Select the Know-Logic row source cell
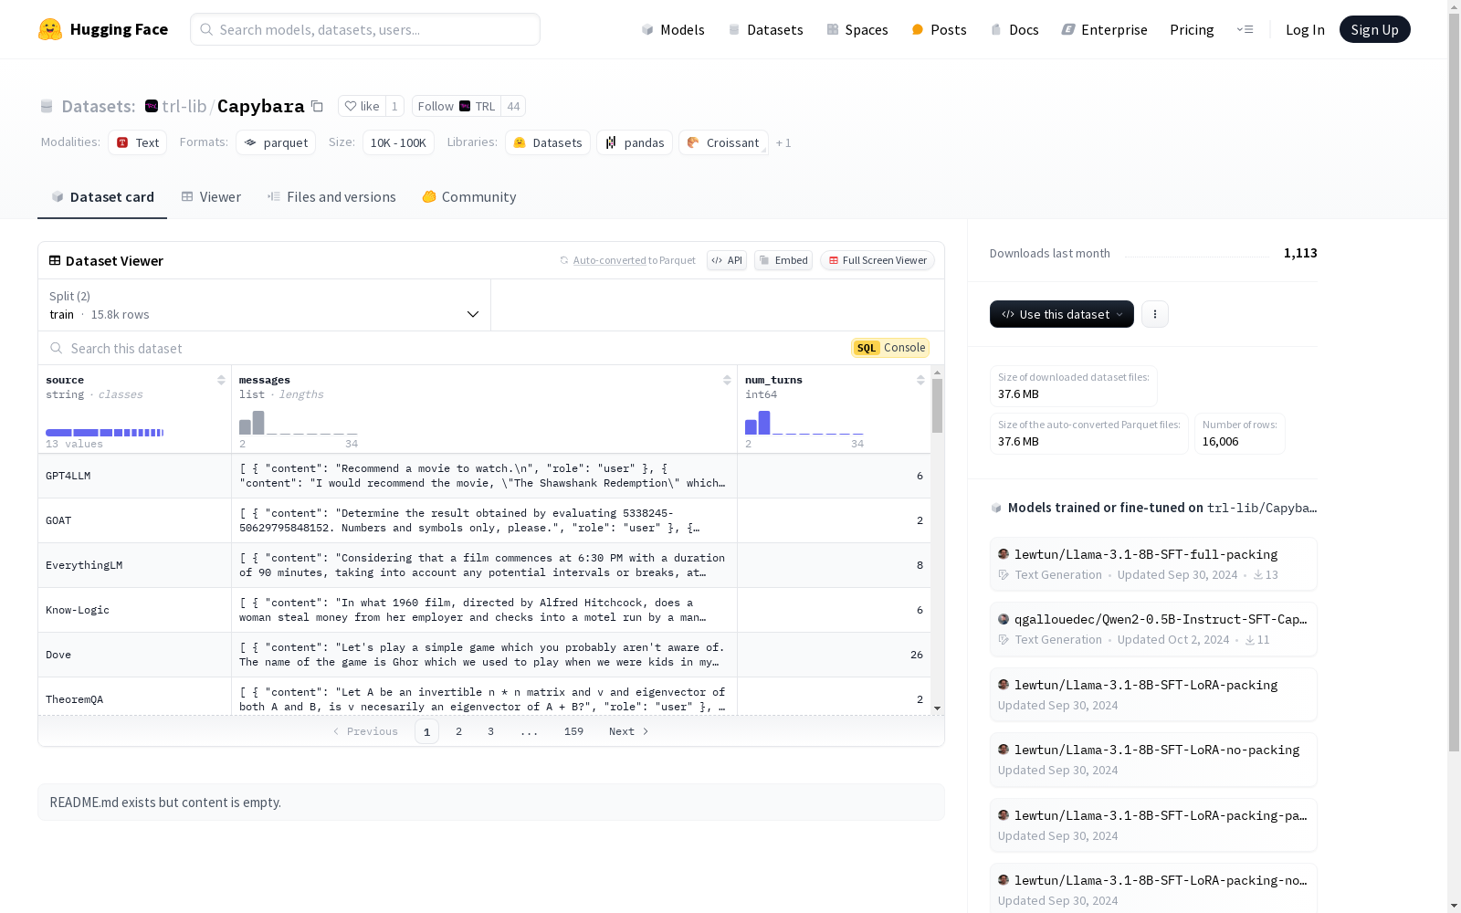The width and height of the screenshot is (1461, 913). tap(134, 610)
